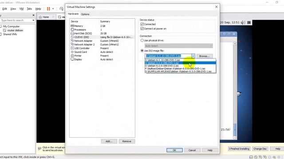Choose Use physical drive option
Screen dimensions: 284x159
tap(142, 40)
